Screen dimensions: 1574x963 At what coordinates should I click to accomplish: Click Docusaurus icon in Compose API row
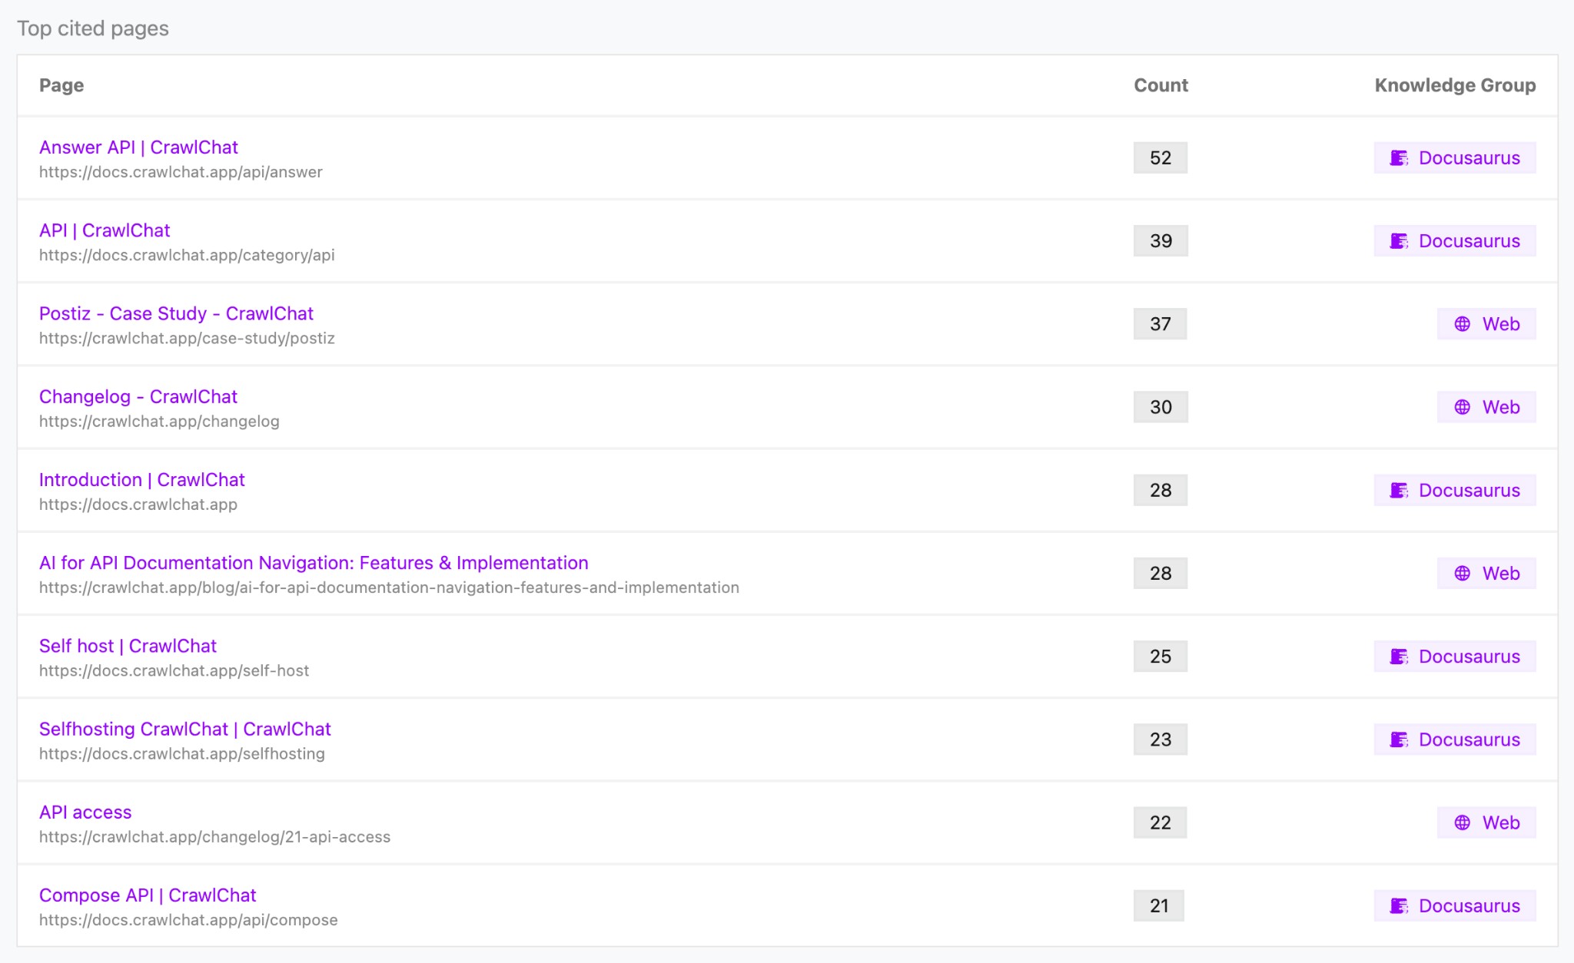(x=1399, y=906)
